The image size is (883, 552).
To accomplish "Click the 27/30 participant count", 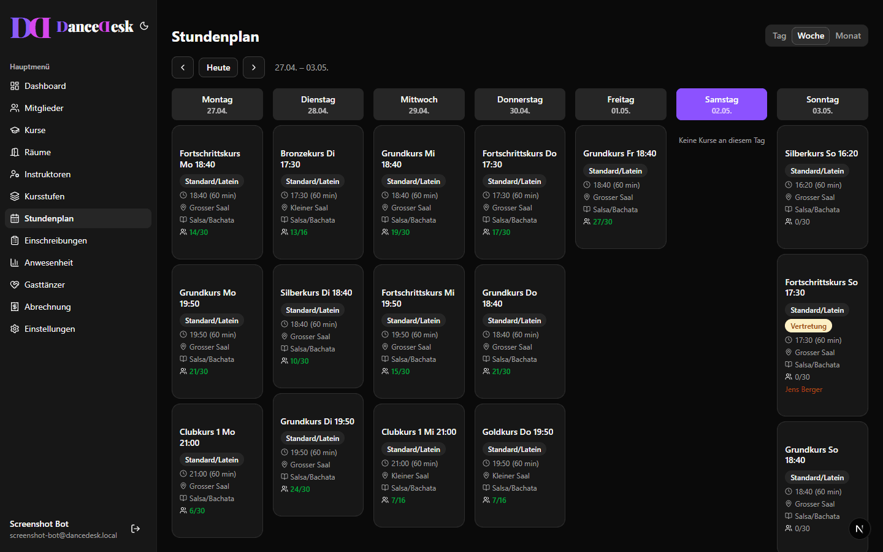I will pos(603,222).
